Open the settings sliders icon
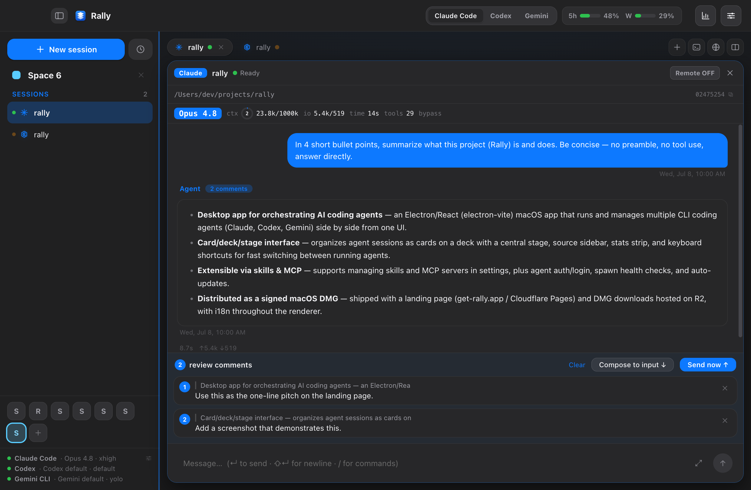 tap(731, 16)
